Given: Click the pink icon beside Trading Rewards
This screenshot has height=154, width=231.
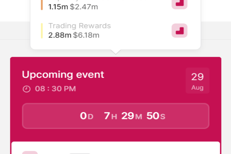Looking at the screenshot, I should click(179, 31).
